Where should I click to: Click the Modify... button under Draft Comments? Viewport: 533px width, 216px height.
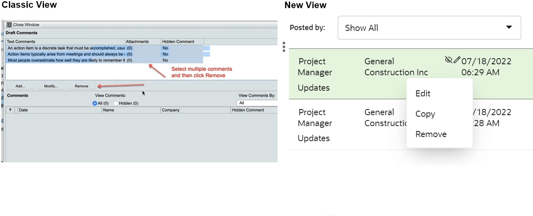click(51, 86)
